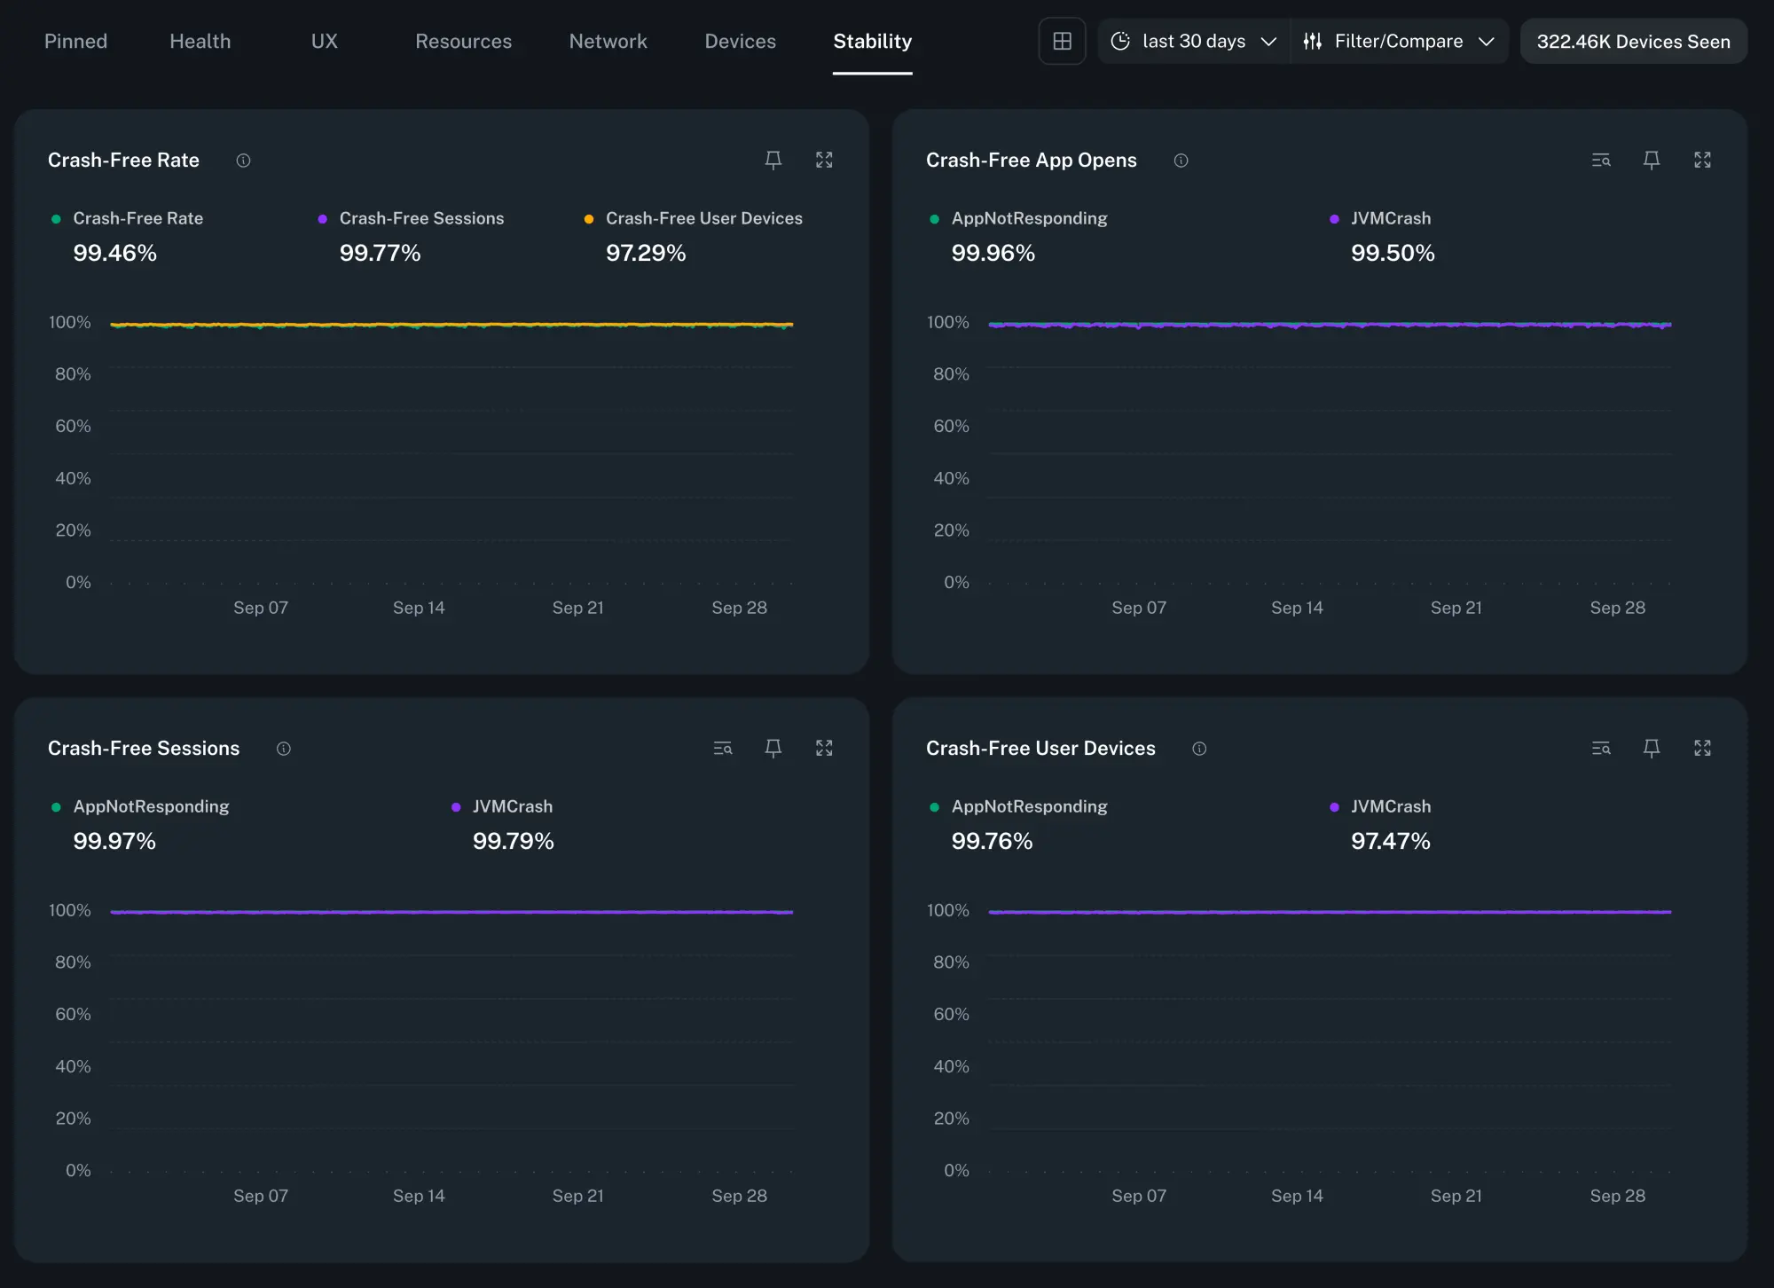Open the Network tab

tap(608, 41)
